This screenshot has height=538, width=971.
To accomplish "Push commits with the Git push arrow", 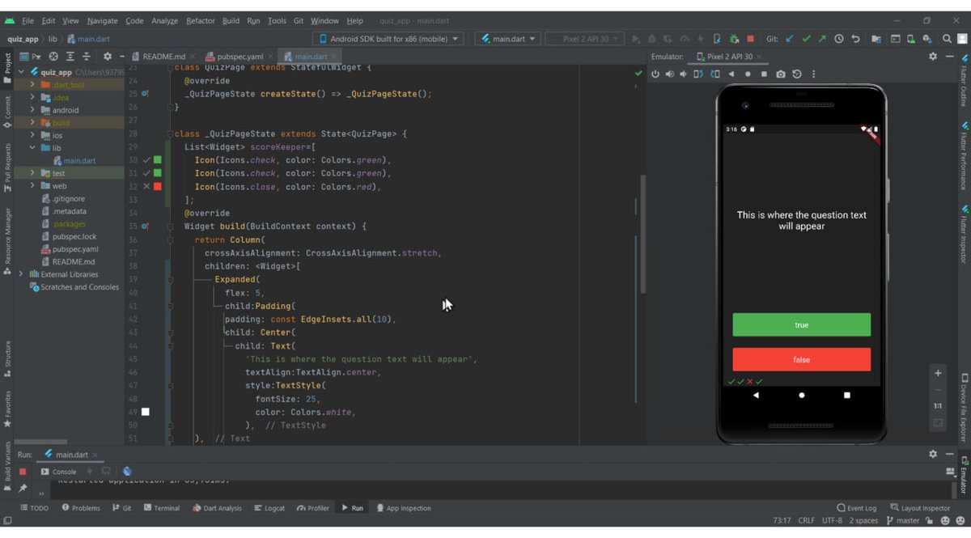I will (x=822, y=39).
